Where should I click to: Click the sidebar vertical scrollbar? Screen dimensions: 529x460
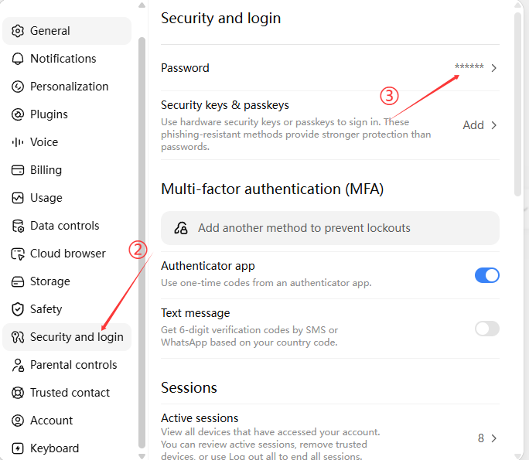tap(142, 243)
